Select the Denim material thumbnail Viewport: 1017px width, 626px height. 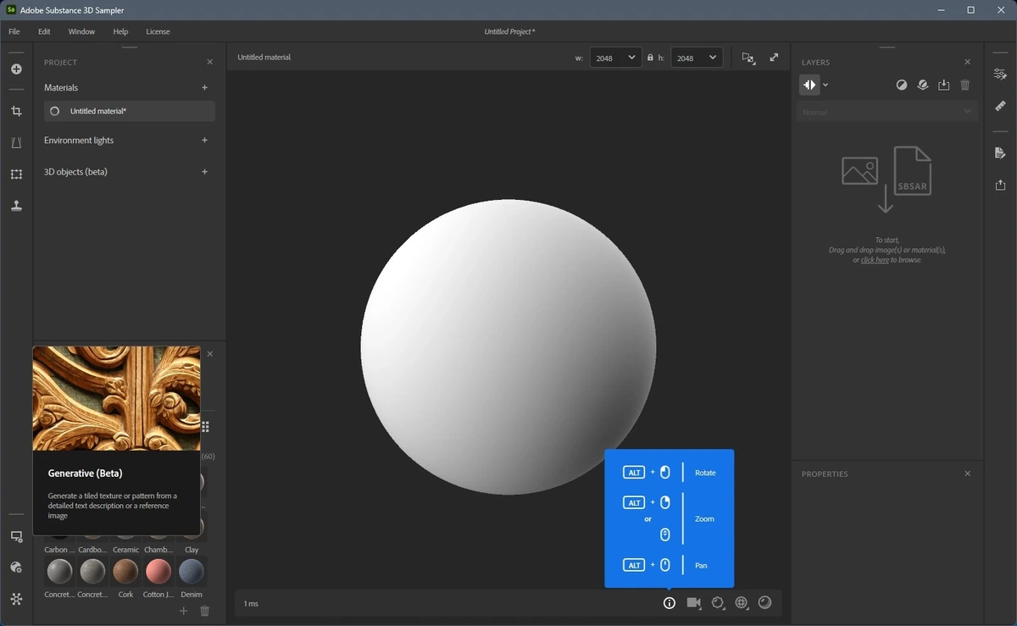pos(192,572)
